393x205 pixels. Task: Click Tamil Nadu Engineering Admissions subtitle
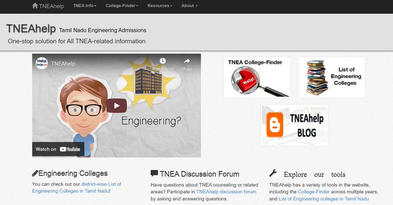point(103,30)
